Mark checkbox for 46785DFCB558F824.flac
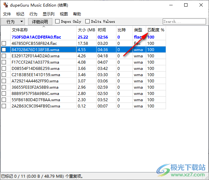 click(4, 44)
